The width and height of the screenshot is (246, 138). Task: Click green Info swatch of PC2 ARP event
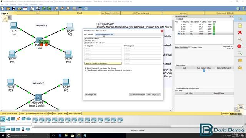click(x=214, y=27)
